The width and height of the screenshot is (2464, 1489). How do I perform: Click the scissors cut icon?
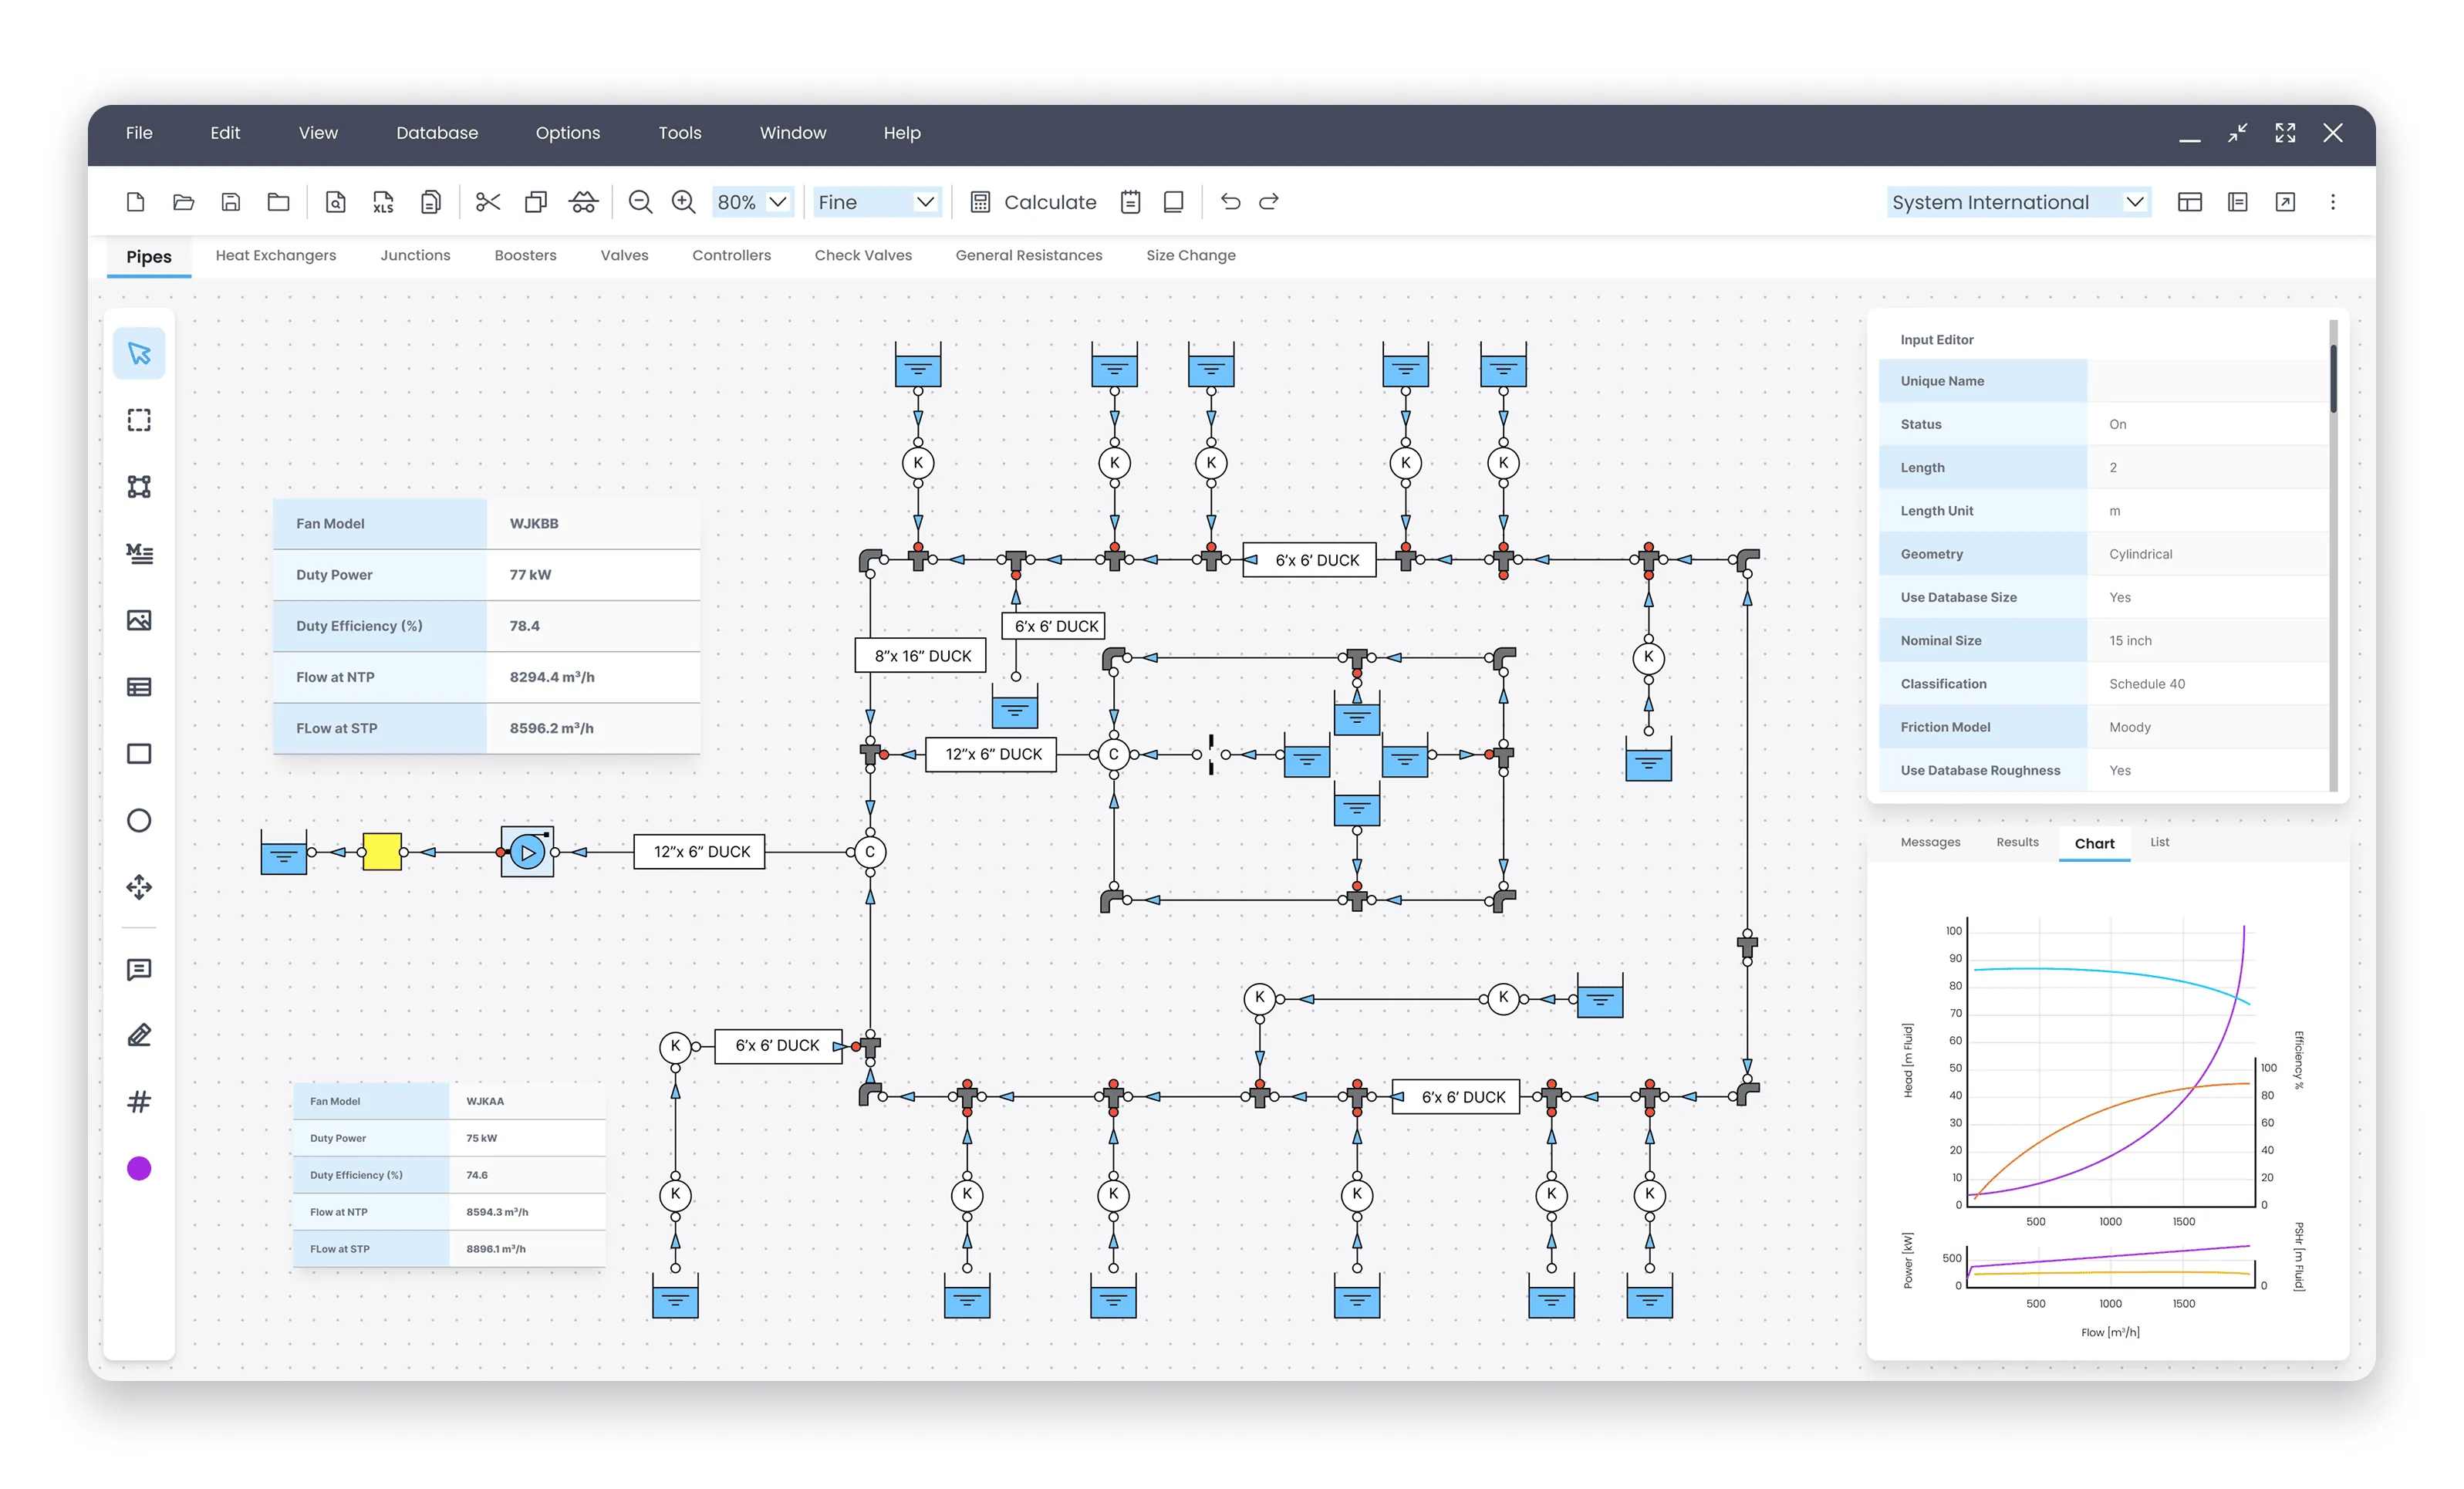tap(488, 202)
